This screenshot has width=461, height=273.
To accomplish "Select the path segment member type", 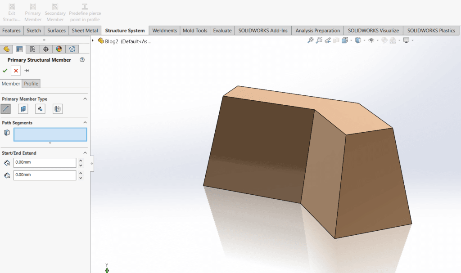I will click(6, 108).
